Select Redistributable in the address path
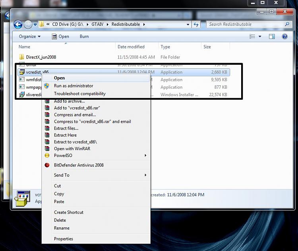This screenshot has height=251, width=298. click(x=126, y=24)
